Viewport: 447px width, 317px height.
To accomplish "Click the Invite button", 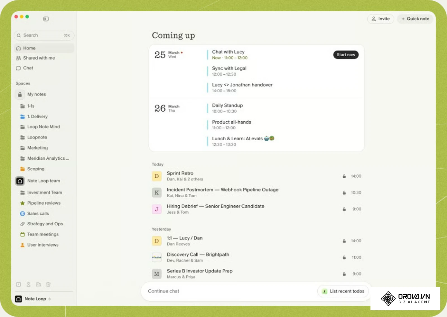I will [381, 19].
